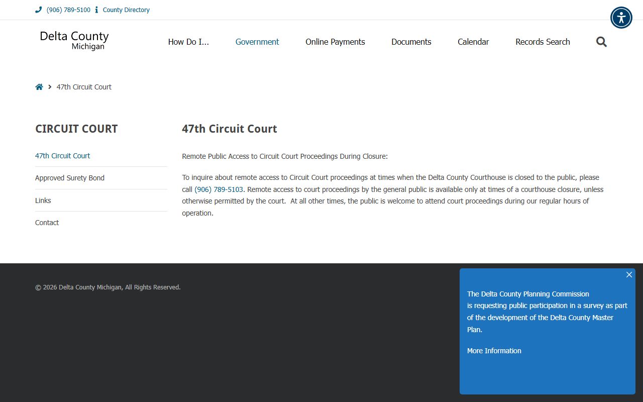Image resolution: width=643 pixels, height=402 pixels.
Task: Click the phone icon in top bar
Action: tap(38, 10)
